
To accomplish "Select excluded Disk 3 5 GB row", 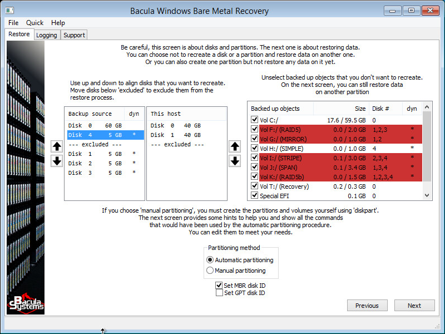I will click(x=106, y=173).
